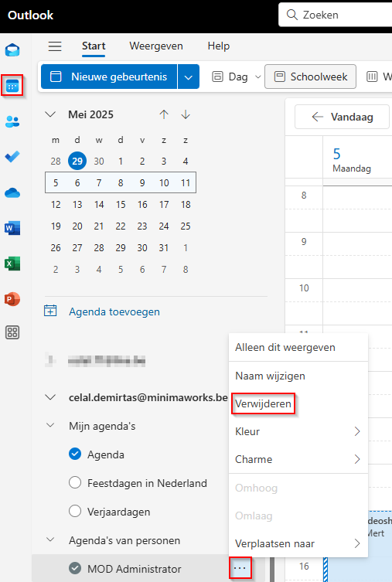
Task: Launch the PowerPoint app icon
Action: click(12, 299)
